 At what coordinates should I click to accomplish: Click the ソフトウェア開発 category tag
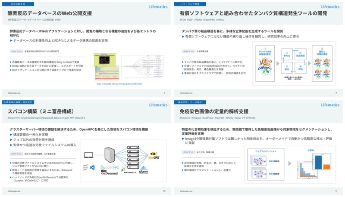[x=190, y=4]
